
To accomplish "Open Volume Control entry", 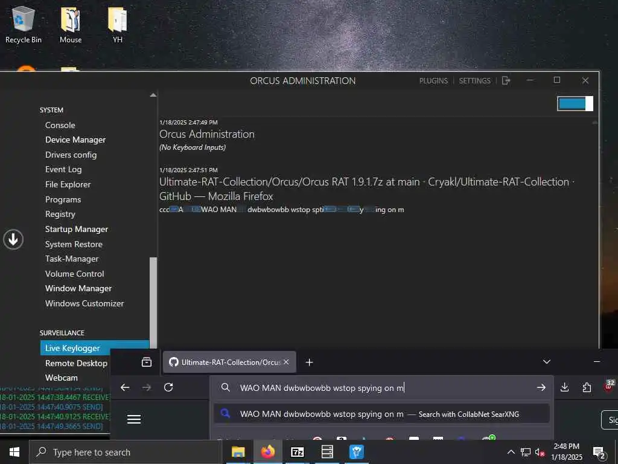I will point(74,274).
